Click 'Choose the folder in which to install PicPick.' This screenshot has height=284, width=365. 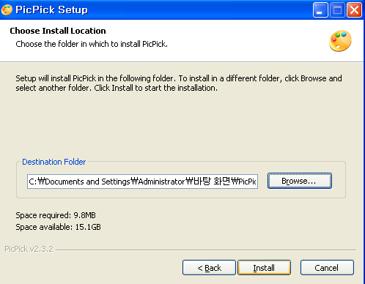[x=92, y=44]
